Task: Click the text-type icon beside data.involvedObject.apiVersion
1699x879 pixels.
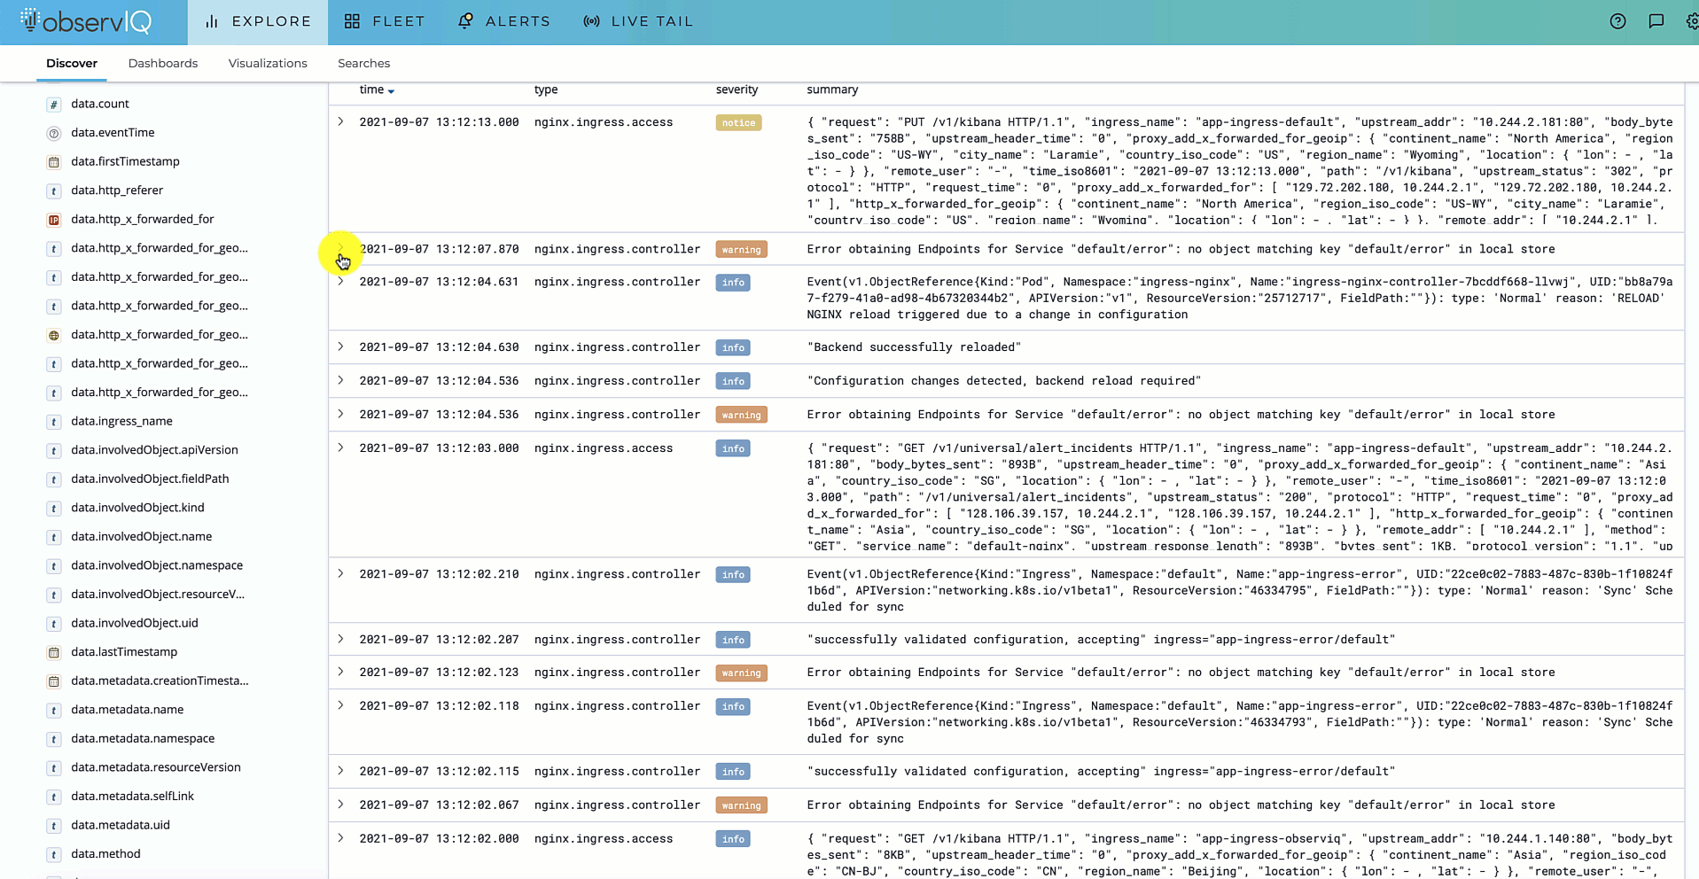Action: [x=54, y=450]
